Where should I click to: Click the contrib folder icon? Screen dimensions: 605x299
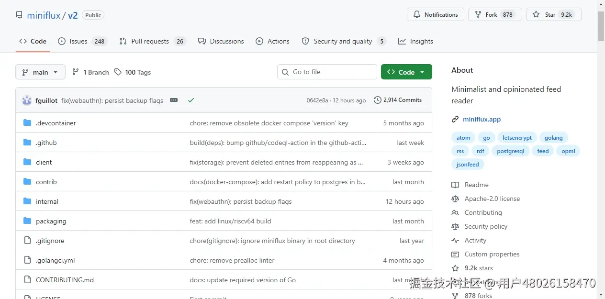(27, 182)
